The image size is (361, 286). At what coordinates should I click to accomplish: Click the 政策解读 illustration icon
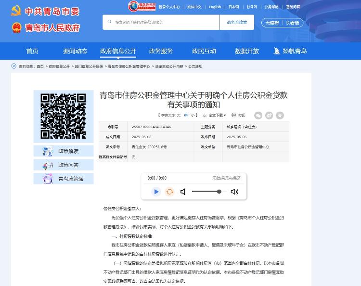(x=48, y=151)
